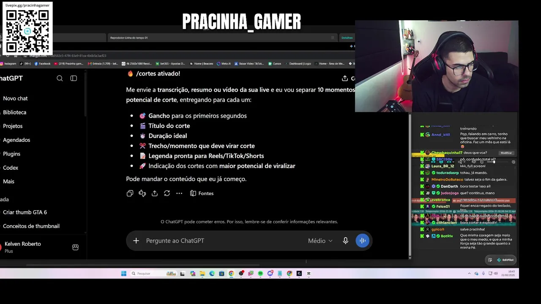Open the Médio model dropdown
This screenshot has height=304, width=541.
320,241
